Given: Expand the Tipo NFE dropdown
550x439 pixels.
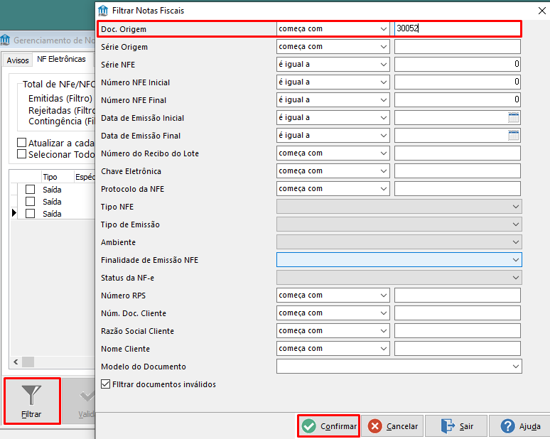Looking at the screenshot, I should pos(516,207).
